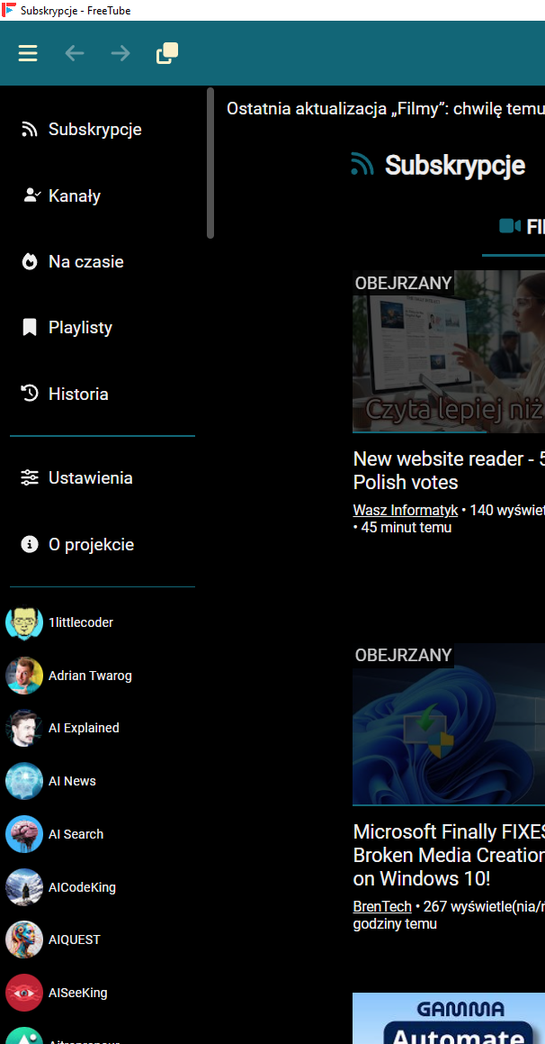Open the AISeeKing channel name
This screenshot has height=1044, width=545.
click(x=77, y=993)
